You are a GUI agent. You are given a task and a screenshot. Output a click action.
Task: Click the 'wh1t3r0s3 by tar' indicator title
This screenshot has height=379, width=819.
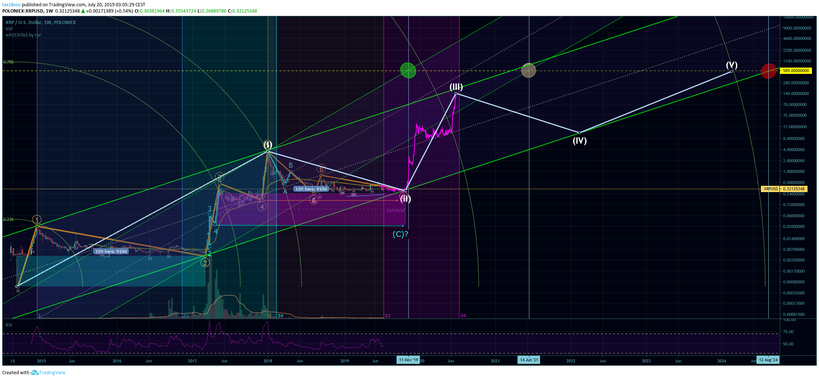[x=23, y=35]
